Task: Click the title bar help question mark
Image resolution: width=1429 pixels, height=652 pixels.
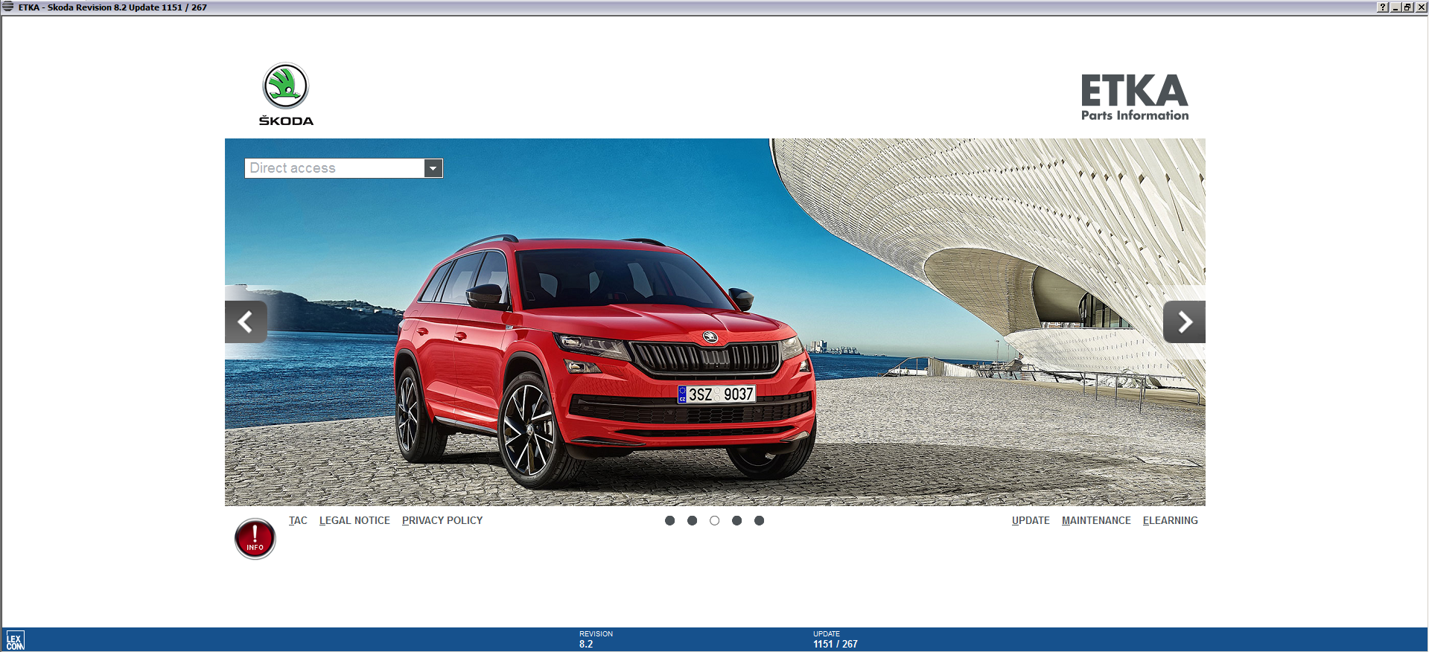Action: coord(1383,7)
